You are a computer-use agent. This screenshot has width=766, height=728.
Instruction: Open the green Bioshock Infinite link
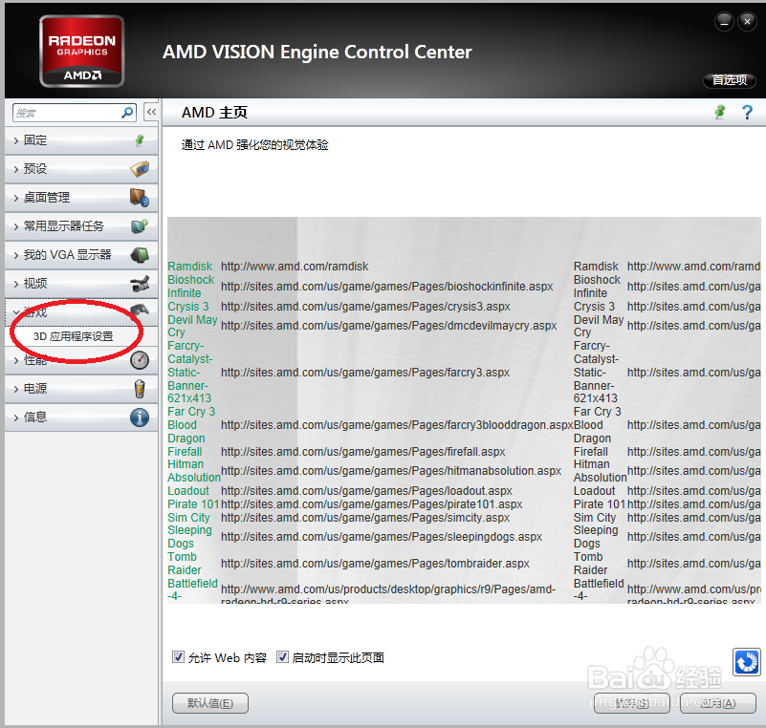click(191, 287)
